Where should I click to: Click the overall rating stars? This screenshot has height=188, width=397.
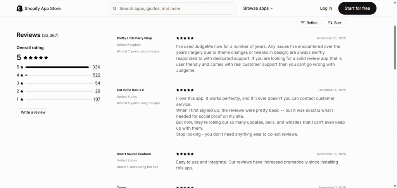36,58
